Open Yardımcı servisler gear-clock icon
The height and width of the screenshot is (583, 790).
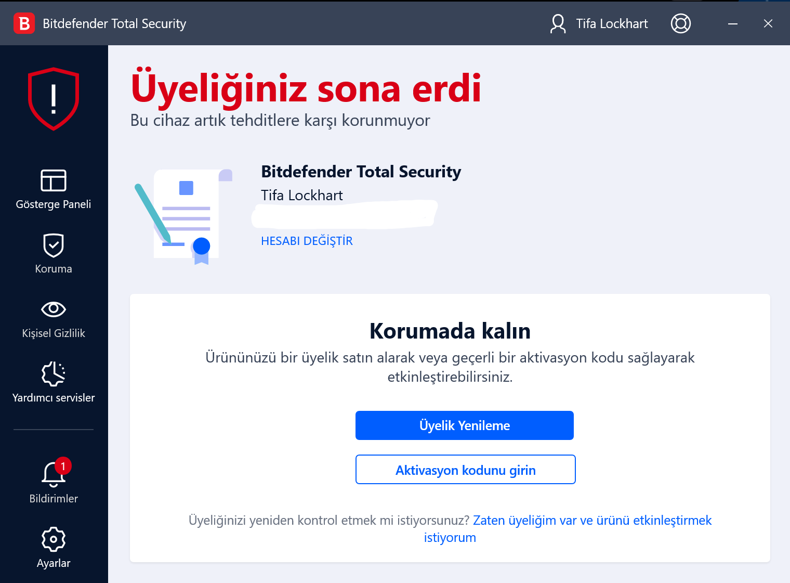(54, 373)
